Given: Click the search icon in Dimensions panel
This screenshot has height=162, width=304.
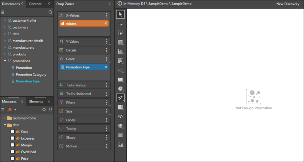Looking at the screenshot, I should (50, 12).
